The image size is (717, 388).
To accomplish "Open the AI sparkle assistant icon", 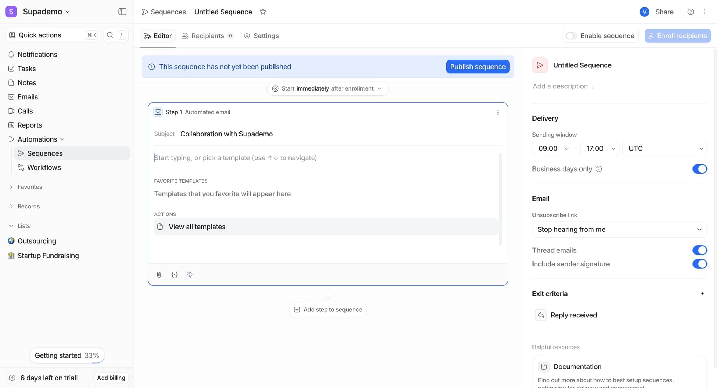I will tap(190, 275).
